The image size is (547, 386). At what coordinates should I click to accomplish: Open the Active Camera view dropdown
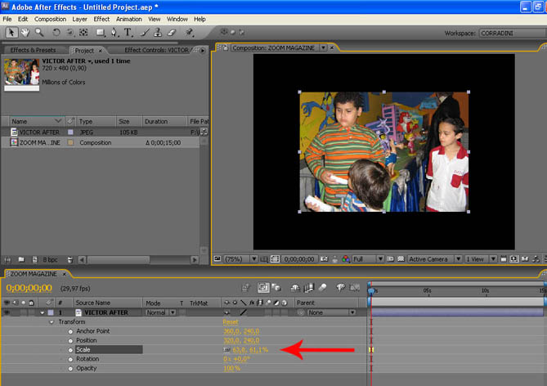433,259
